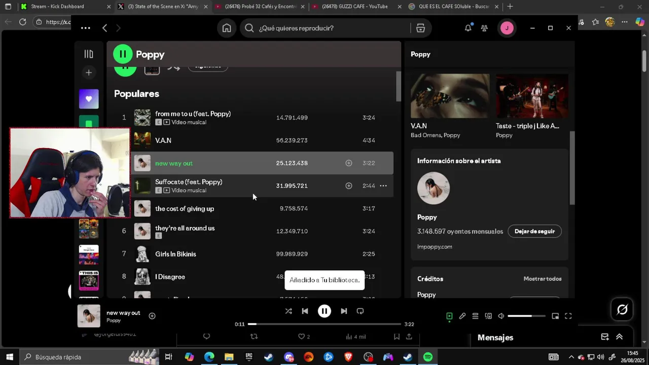The width and height of the screenshot is (649, 365).
Task: Compose new message in Mensajes
Action: [605, 337]
